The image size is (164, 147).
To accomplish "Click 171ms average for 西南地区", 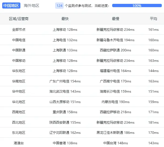I will (x=153, y=112).
